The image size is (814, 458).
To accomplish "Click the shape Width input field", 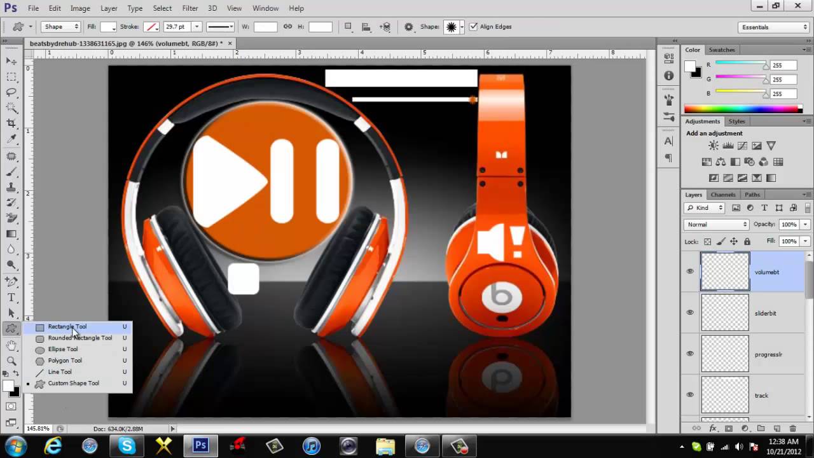I will 265,27.
